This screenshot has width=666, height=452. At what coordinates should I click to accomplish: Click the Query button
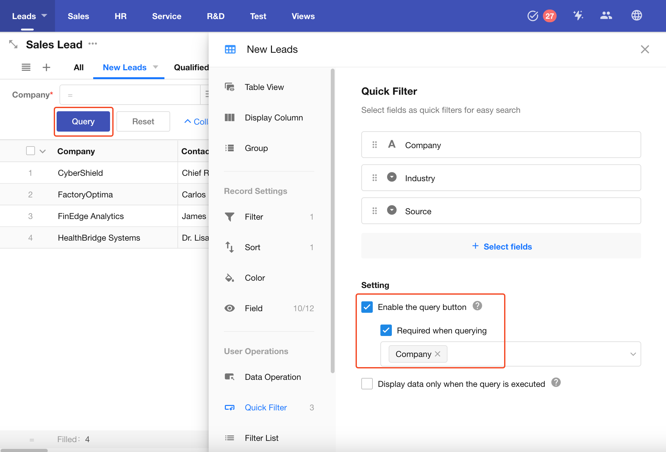83,121
